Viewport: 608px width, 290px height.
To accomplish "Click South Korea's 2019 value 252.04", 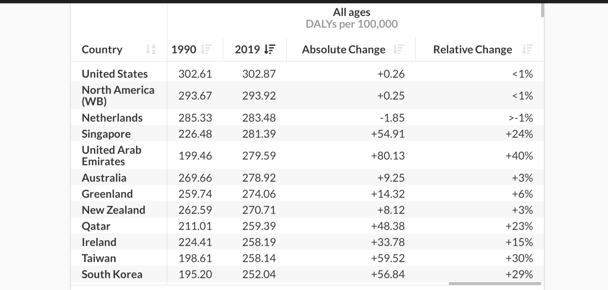I will tap(259, 274).
